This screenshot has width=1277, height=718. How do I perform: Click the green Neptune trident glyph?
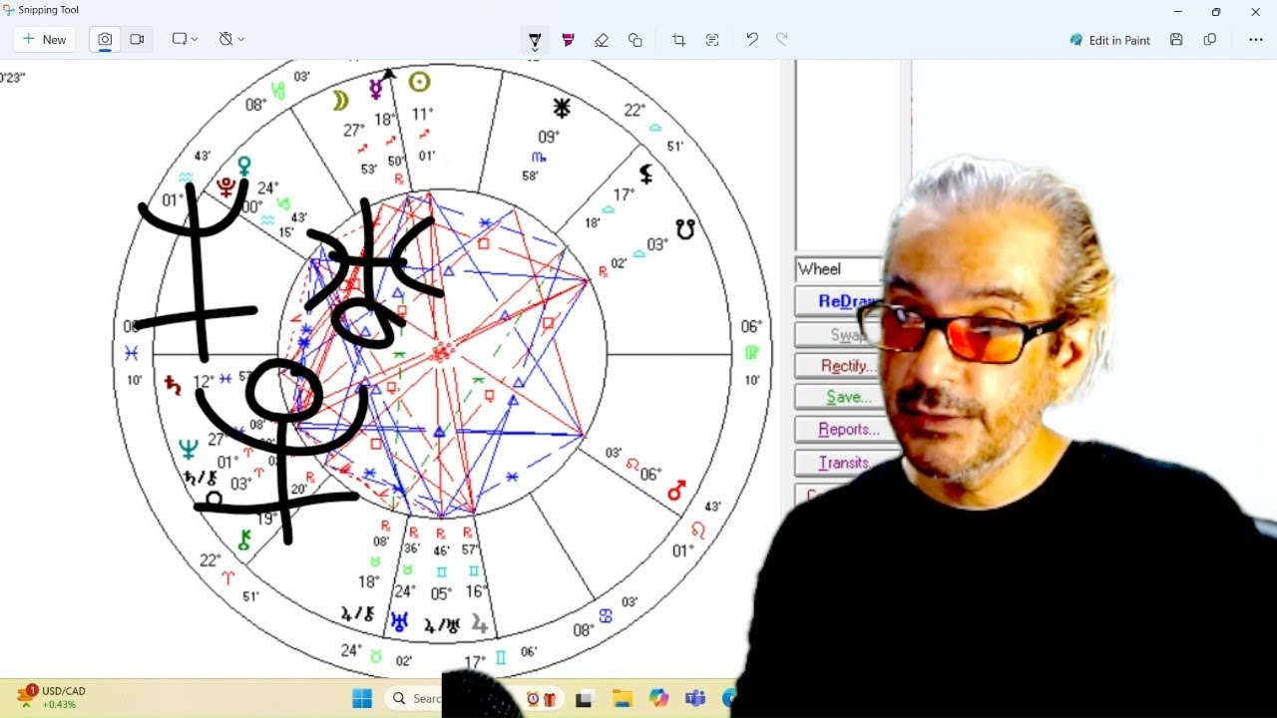tap(189, 450)
